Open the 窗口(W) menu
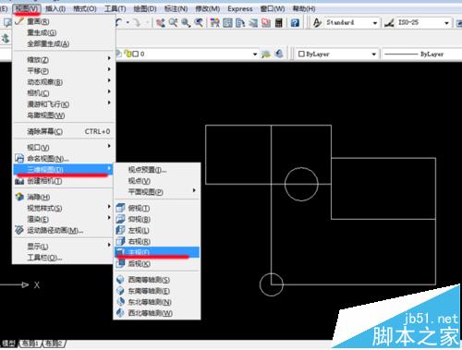This screenshot has width=462, height=350. point(273,8)
